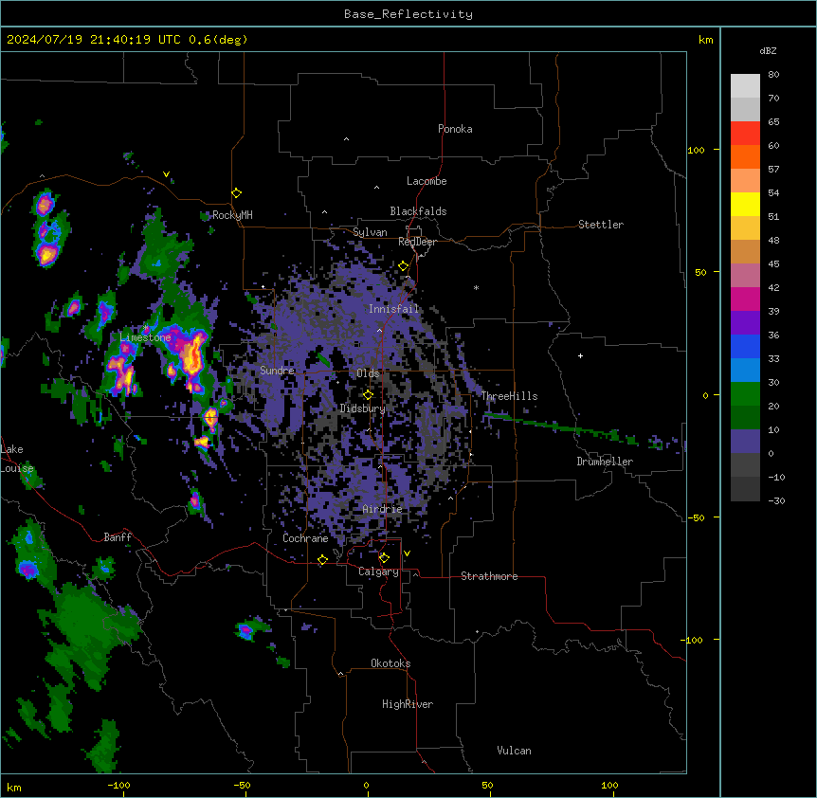Click the Vulcan town label
The image size is (817, 798).
pyautogui.click(x=514, y=751)
